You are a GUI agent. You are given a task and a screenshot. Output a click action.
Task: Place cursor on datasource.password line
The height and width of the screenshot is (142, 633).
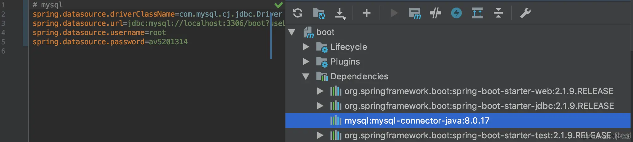110,42
